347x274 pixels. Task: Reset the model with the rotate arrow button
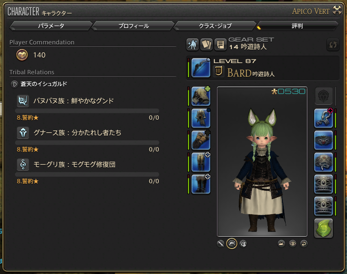point(303,244)
